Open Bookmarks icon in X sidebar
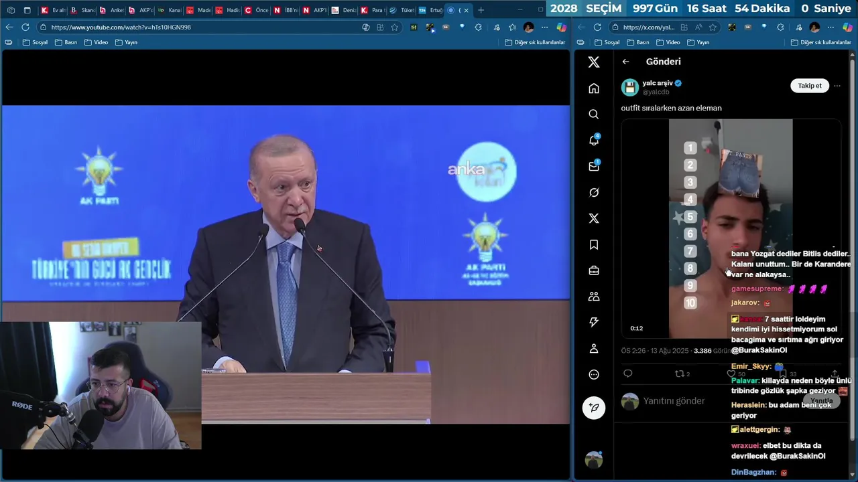The width and height of the screenshot is (858, 482). tap(593, 244)
